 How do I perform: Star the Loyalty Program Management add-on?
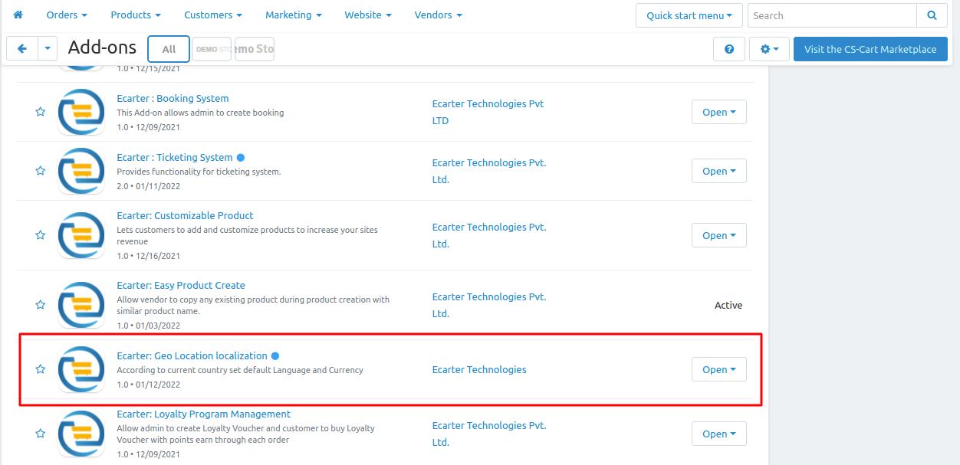pyautogui.click(x=40, y=434)
